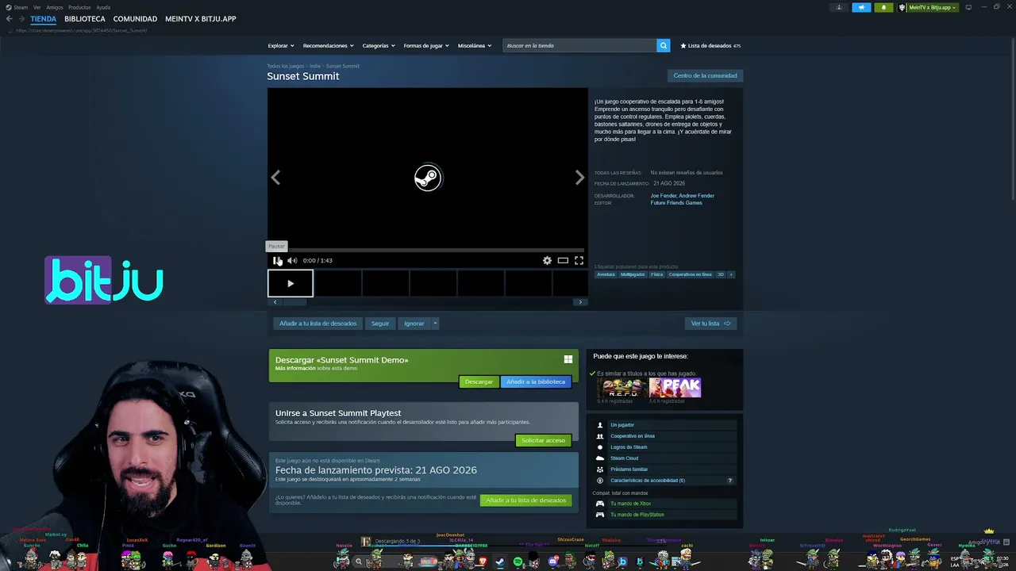Click the Ver tu lista button
The height and width of the screenshot is (571, 1016).
coord(710,324)
